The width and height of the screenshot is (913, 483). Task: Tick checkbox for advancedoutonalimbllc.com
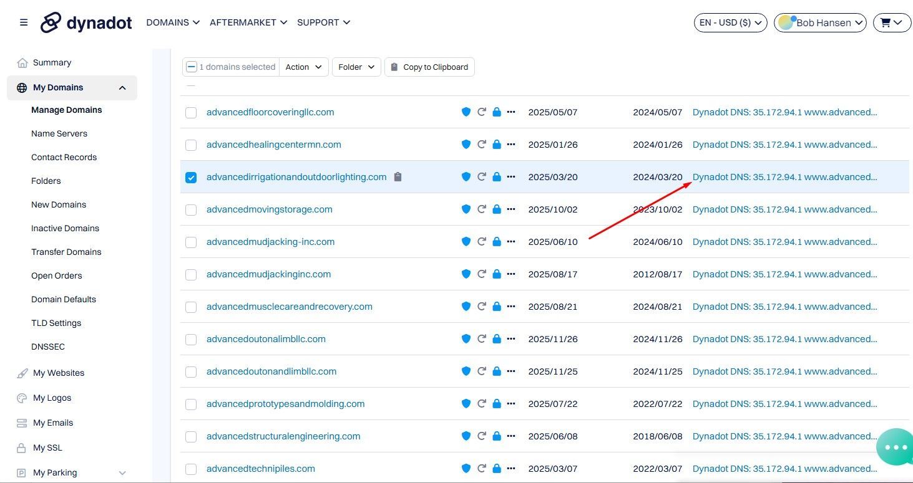coord(191,340)
